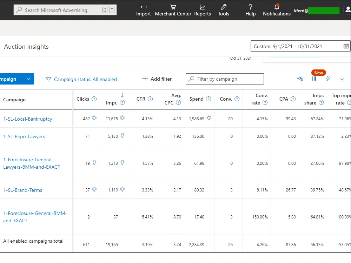The width and height of the screenshot is (351, 263).
Task: Click the Filter by campaign input
Action: [225, 79]
